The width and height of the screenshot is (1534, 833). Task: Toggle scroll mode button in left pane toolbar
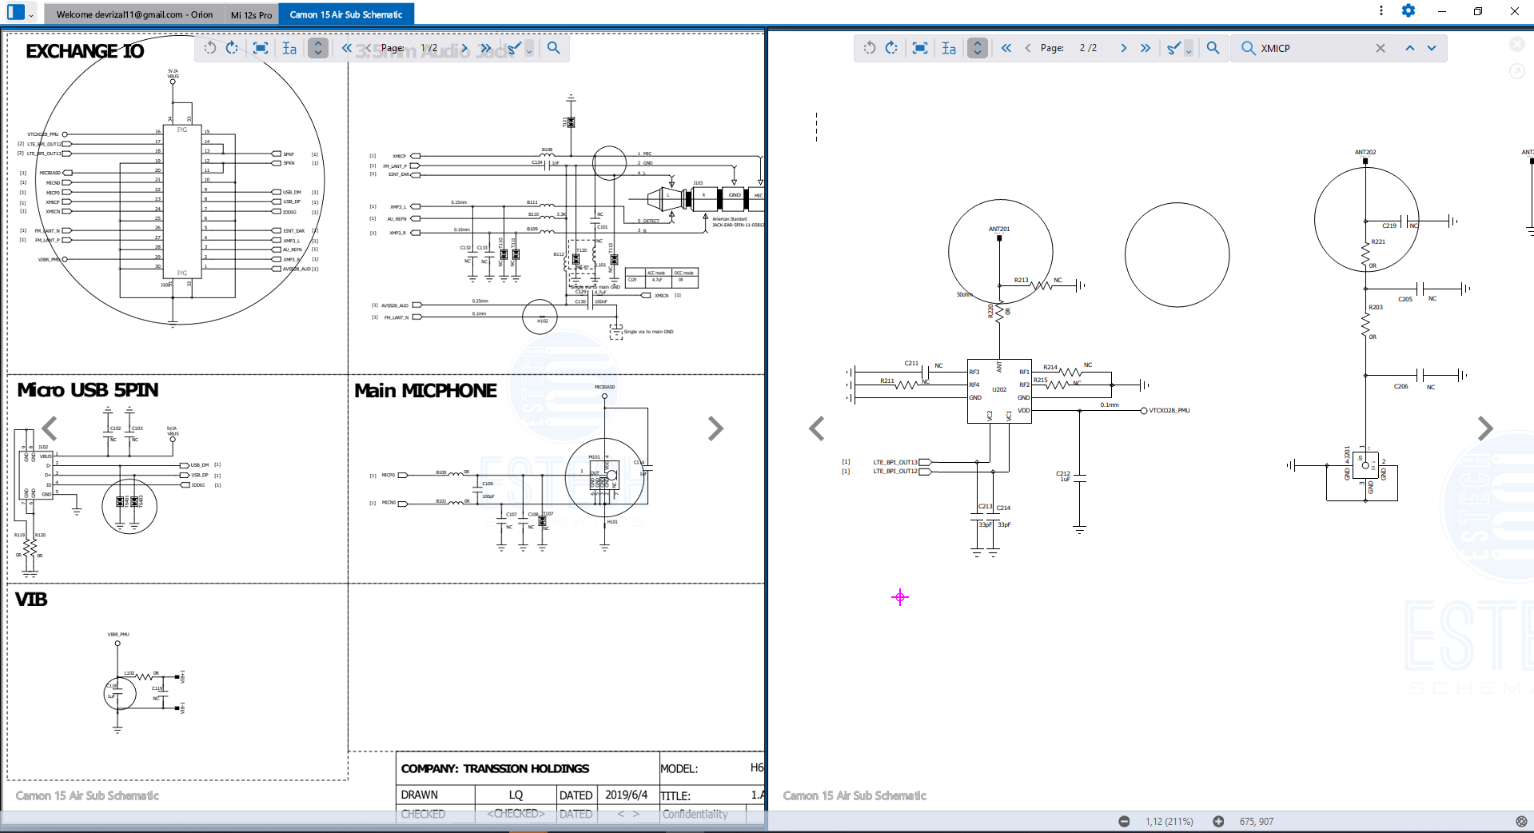pyautogui.click(x=317, y=48)
